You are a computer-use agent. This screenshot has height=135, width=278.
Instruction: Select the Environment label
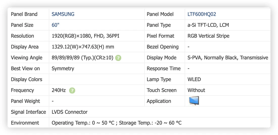[x=25, y=123]
